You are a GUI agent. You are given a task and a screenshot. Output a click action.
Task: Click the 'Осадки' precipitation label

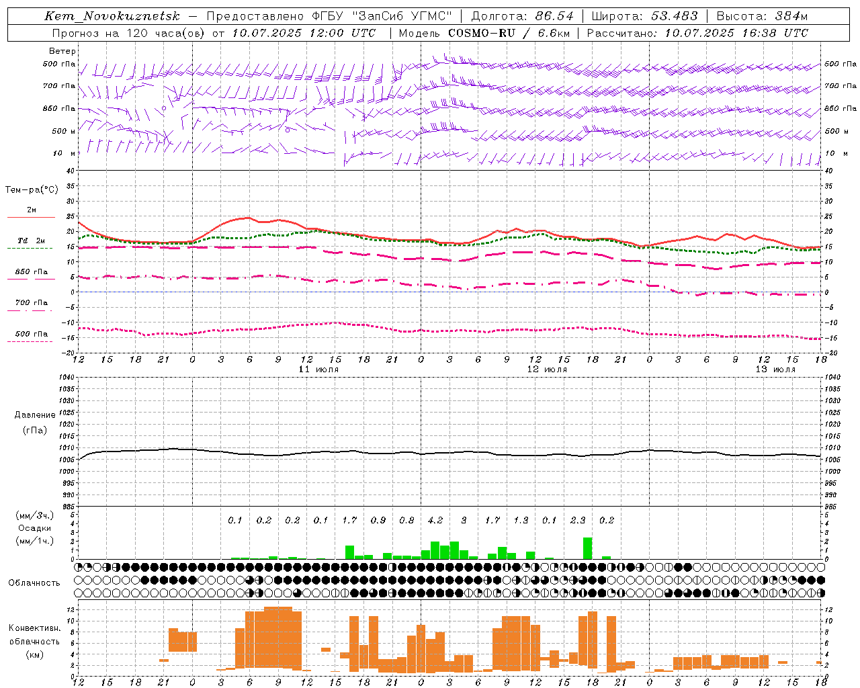click(x=34, y=528)
